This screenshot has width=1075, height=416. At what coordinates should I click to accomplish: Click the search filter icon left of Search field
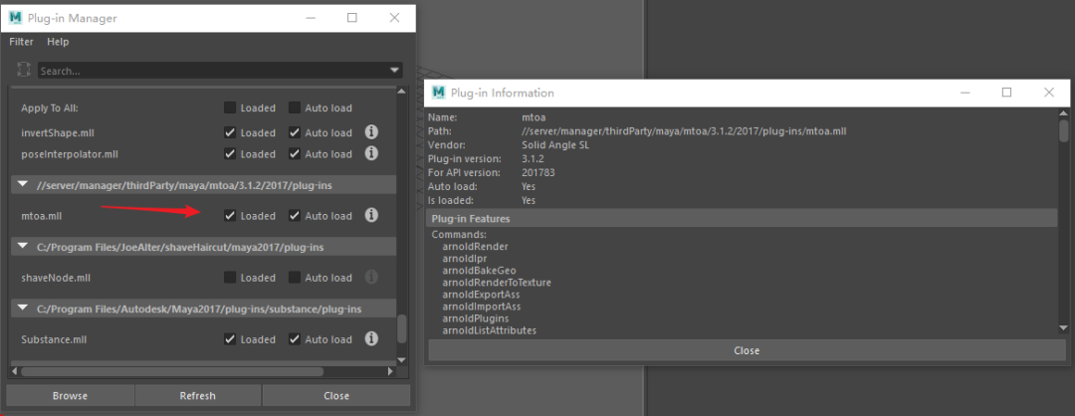coord(24,70)
